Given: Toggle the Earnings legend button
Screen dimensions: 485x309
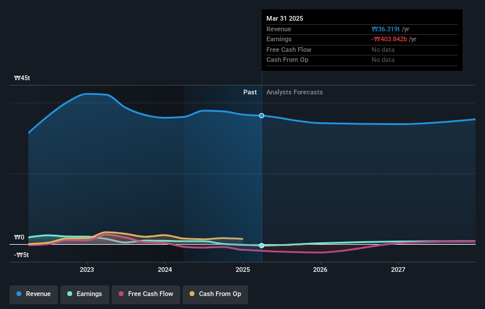Looking at the screenshot, I should click(84, 294).
